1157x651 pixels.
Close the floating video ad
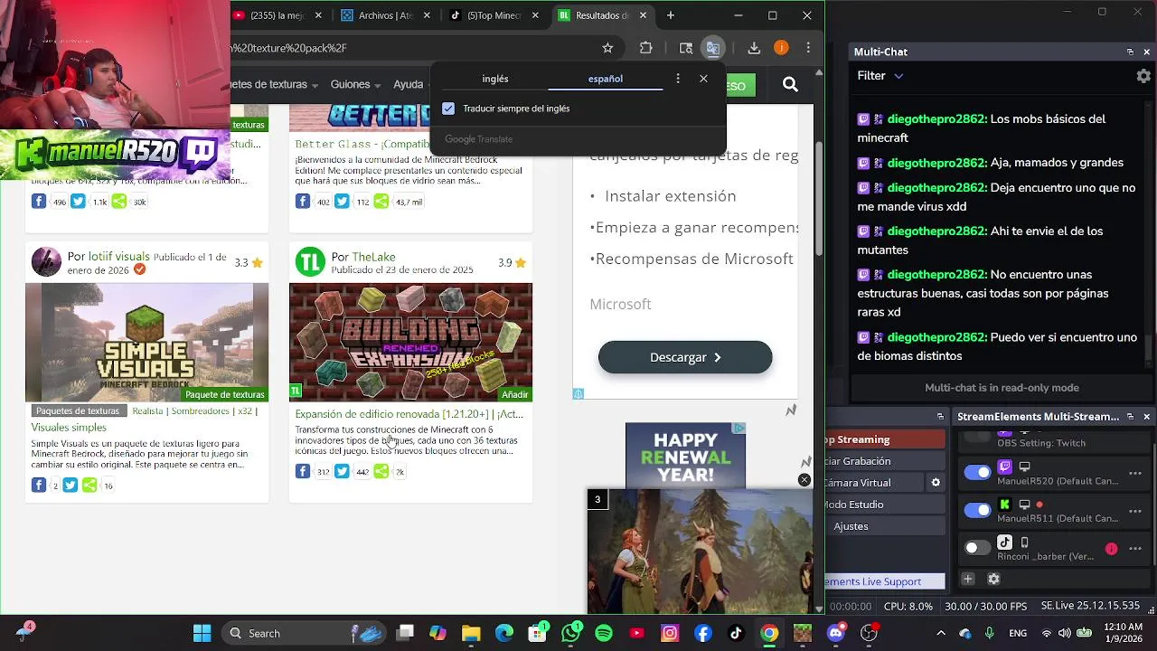click(804, 480)
